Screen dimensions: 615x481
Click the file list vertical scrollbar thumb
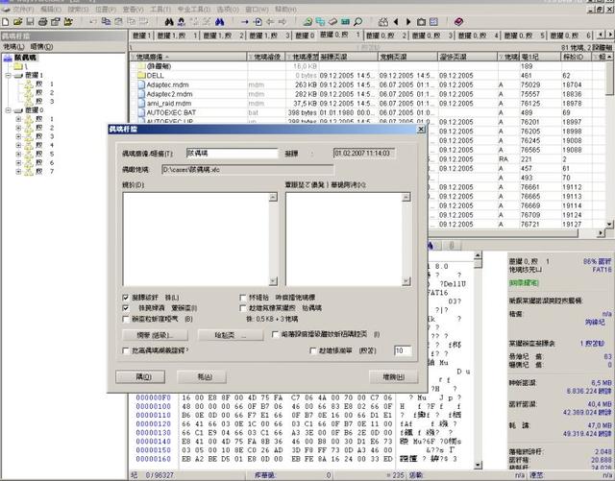(608, 79)
